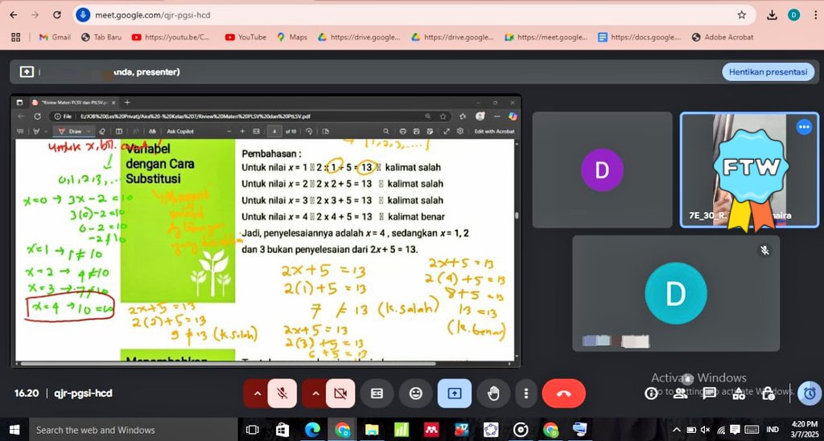Open the Gmail bookmark
This screenshot has height=441, width=824.
56,37
